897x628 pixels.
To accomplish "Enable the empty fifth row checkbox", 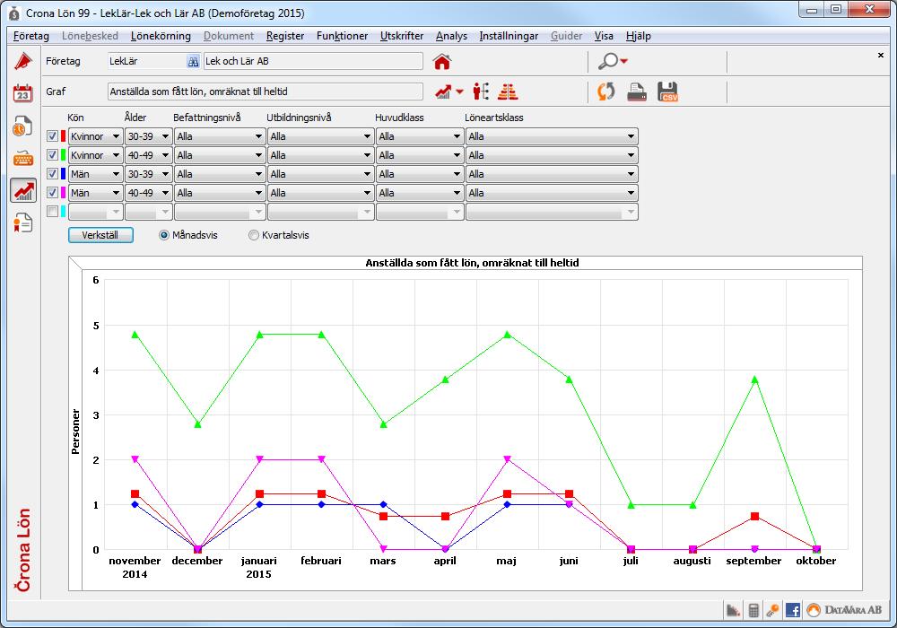I will click(52, 212).
